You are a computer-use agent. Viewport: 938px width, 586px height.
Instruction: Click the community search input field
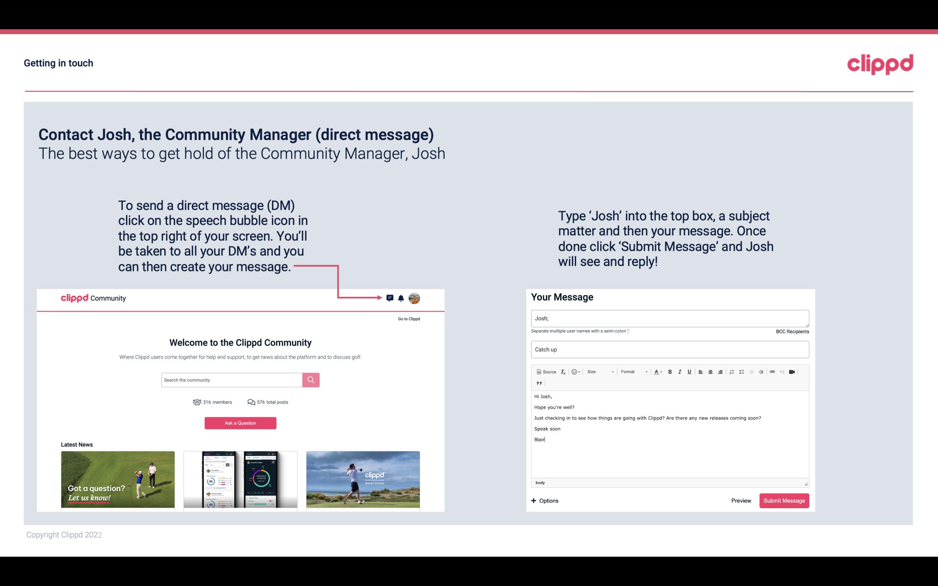coord(231,380)
